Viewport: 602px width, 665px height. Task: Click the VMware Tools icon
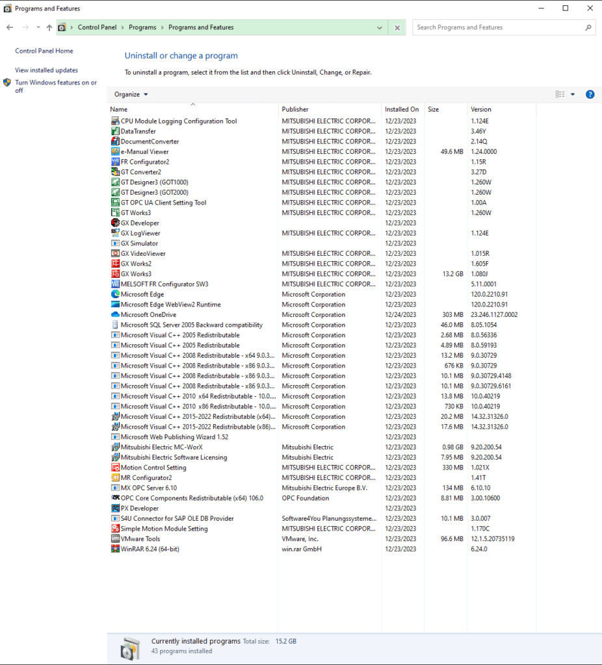pyautogui.click(x=115, y=538)
